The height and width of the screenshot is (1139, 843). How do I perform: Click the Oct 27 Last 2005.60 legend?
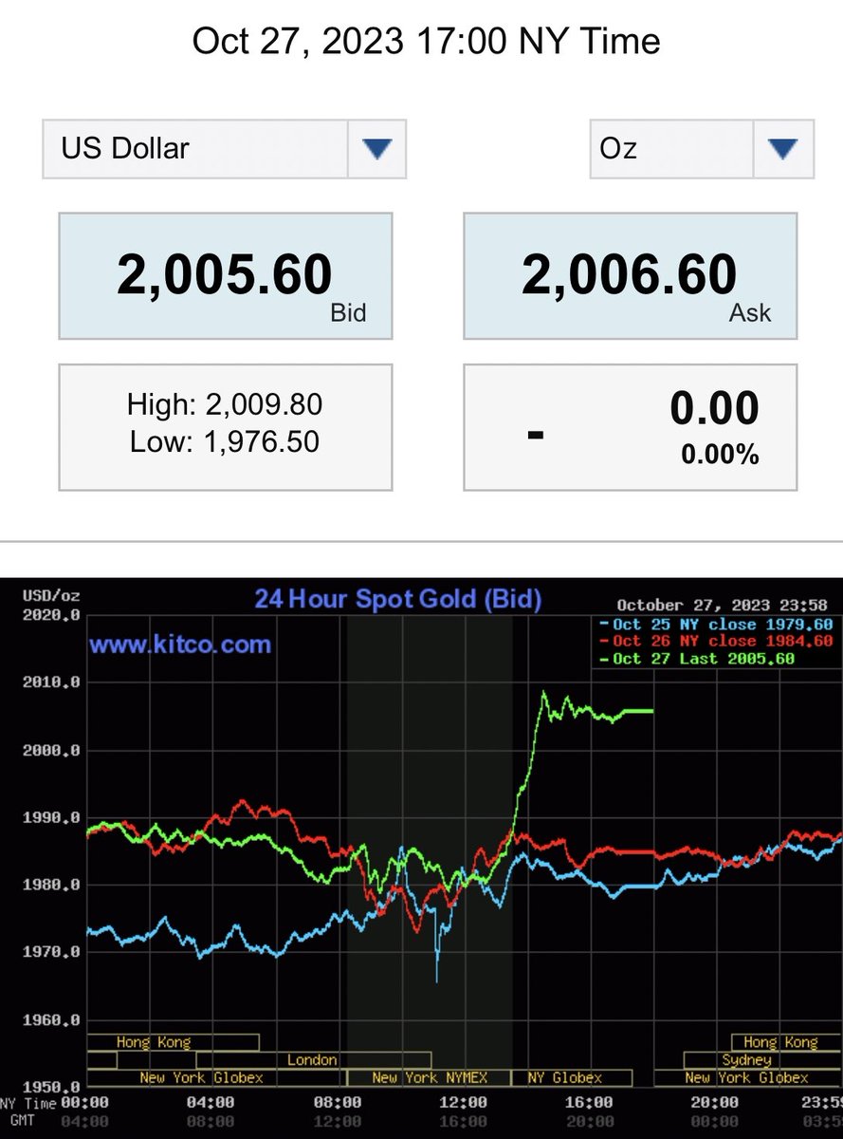click(697, 659)
